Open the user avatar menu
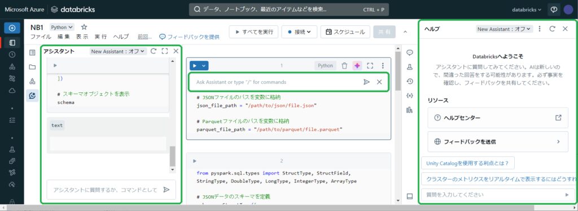 568,10
